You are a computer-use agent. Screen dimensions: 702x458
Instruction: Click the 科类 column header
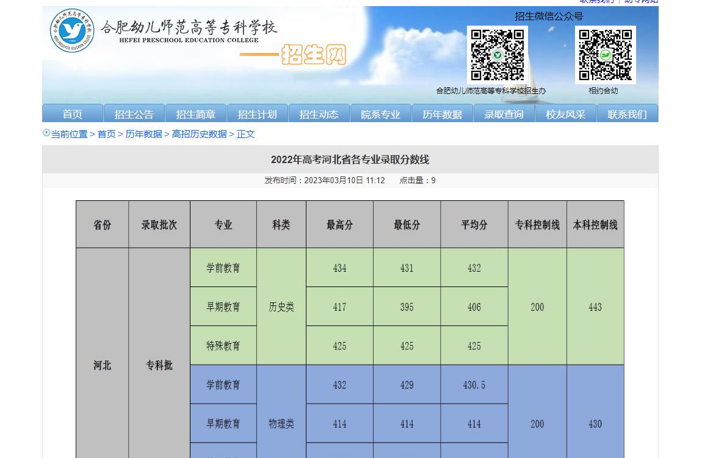pos(281,224)
